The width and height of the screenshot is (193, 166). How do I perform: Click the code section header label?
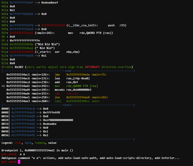tap(68, 71)
